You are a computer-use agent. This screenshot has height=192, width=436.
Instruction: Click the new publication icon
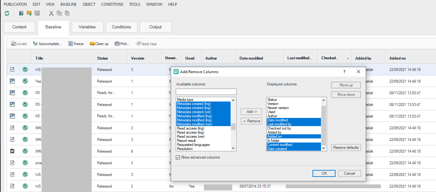tap(21, 13)
